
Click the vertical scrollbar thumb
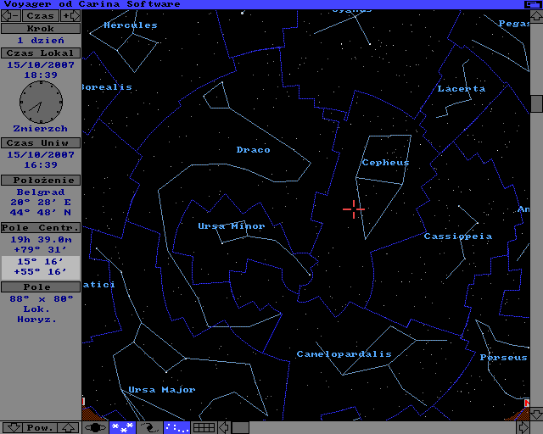[536, 103]
